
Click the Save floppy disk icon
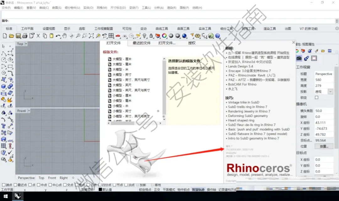click(x=19, y=36)
